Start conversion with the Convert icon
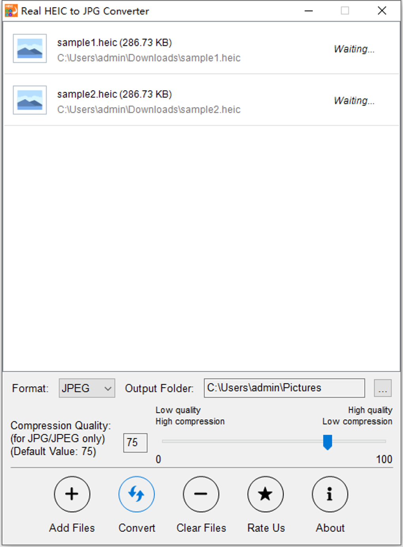The width and height of the screenshot is (403, 547). [x=137, y=494]
